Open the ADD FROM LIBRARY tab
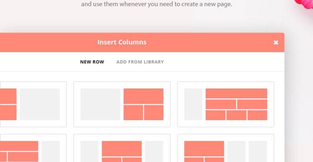Viewport: 313px width, 162px height. [140, 62]
